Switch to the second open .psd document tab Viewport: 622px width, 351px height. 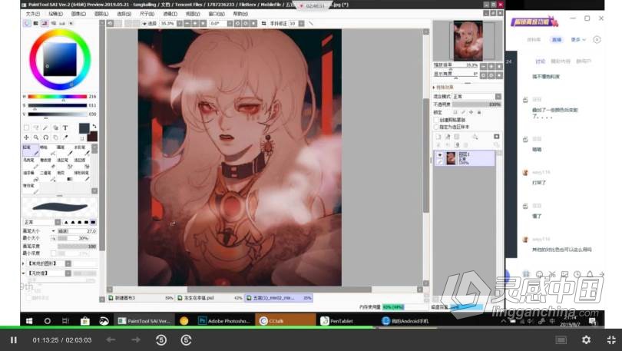(x=210, y=298)
